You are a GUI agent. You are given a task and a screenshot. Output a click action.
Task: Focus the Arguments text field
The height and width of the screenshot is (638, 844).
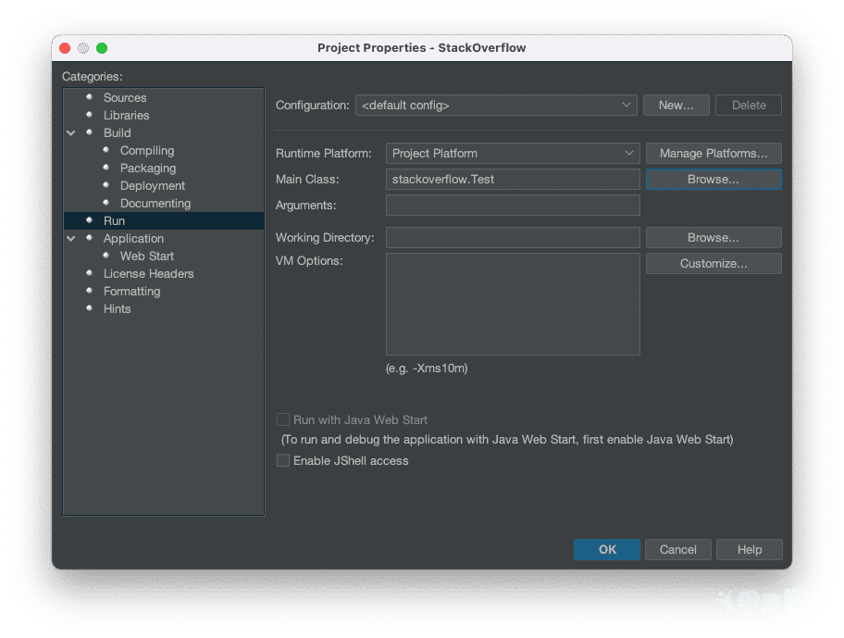513,206
